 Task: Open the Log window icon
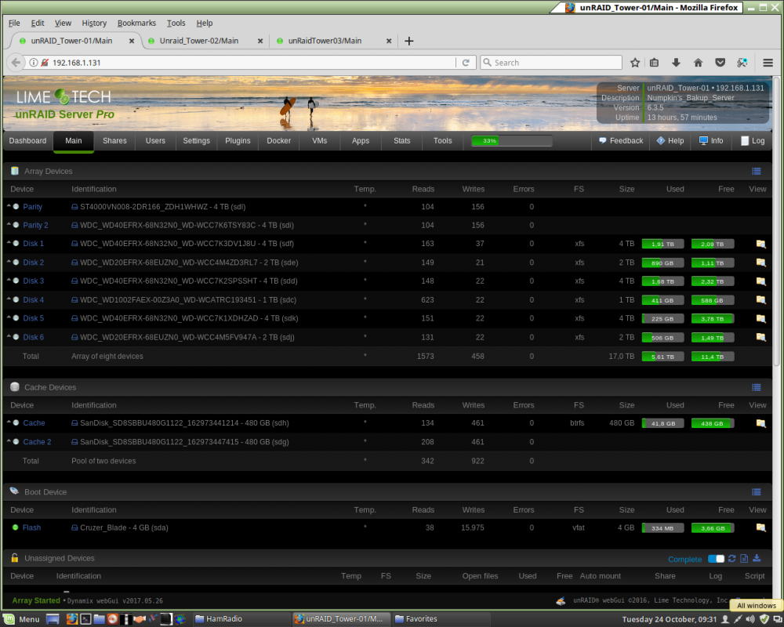click(x=753, y=141)
